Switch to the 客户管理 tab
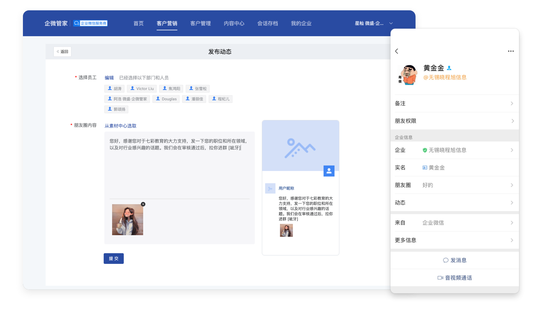This screenshot has height=312, width=535. pyautogui.click(x=200, y=23)
